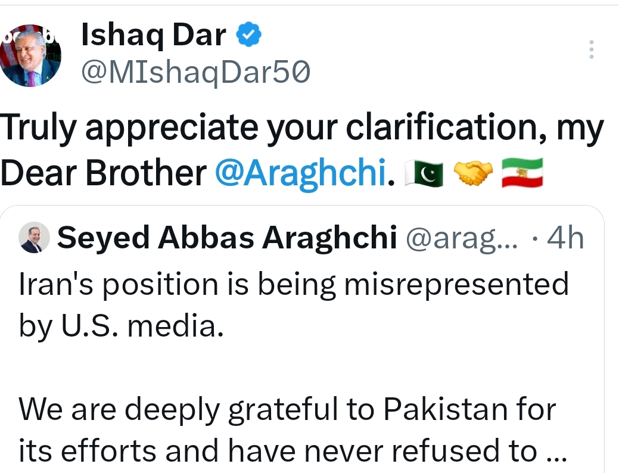This screenshot has height=473, width=619.
Task: Open the Ishaq Dar display name
Action: click(153, 37)
